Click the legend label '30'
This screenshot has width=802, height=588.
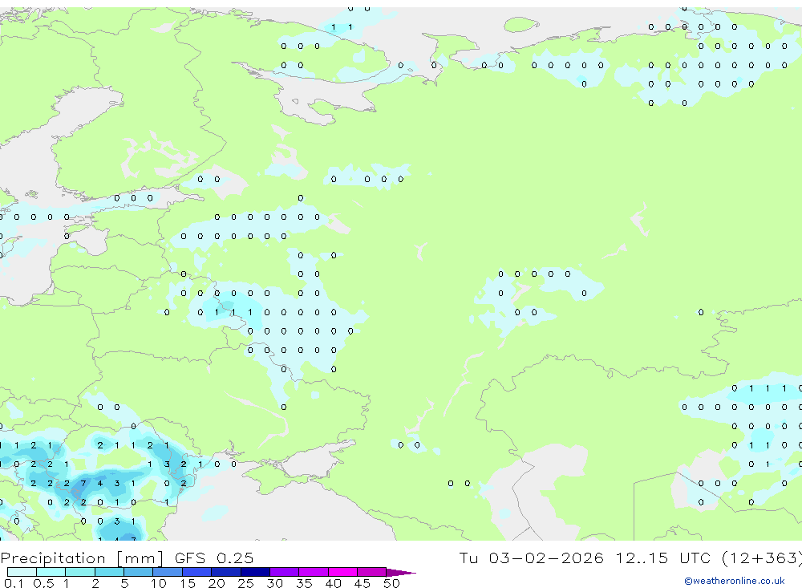[x=274, y=583]
